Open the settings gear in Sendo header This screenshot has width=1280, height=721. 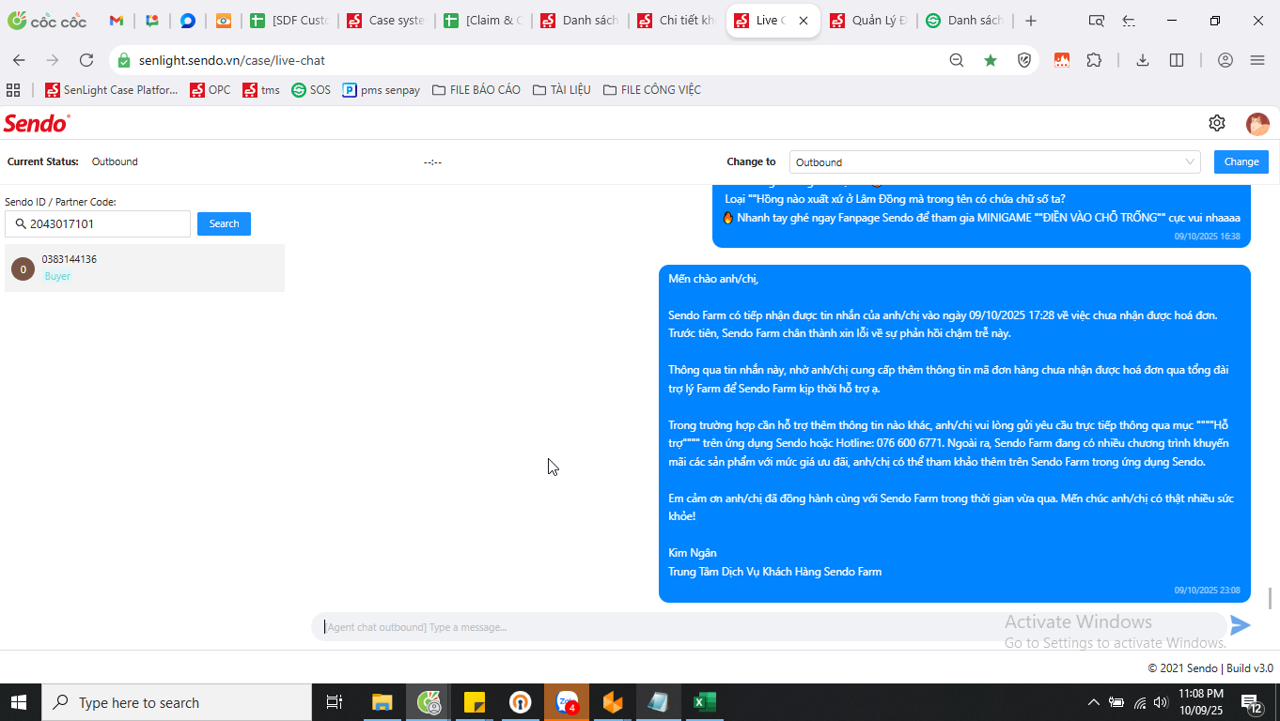click(1217, 123)
